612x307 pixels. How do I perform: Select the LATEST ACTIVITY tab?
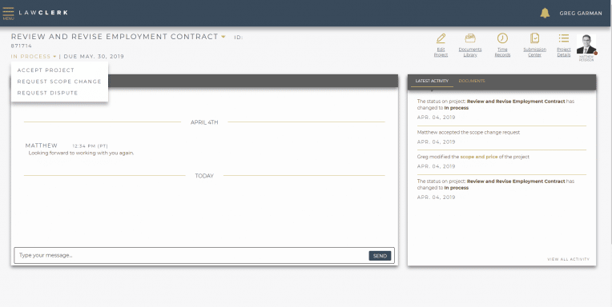coord(432,81)
